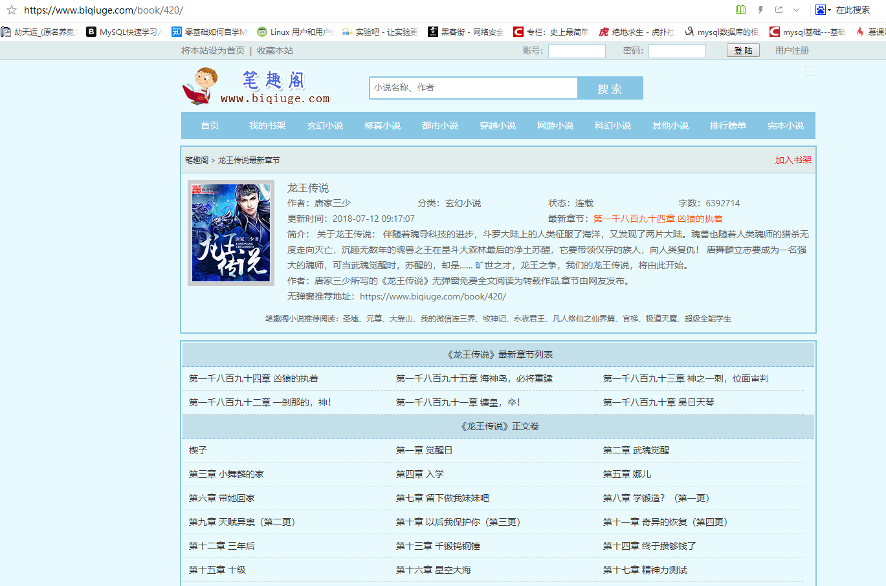Expand the address bar dropdown chevron
This screenshot has width=886, height=586.
tap(797, 10)
